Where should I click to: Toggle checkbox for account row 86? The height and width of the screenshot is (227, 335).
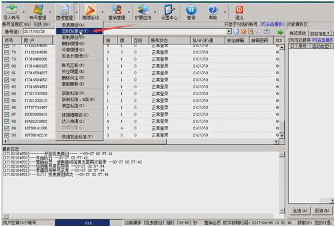click(x=7, y=107)
